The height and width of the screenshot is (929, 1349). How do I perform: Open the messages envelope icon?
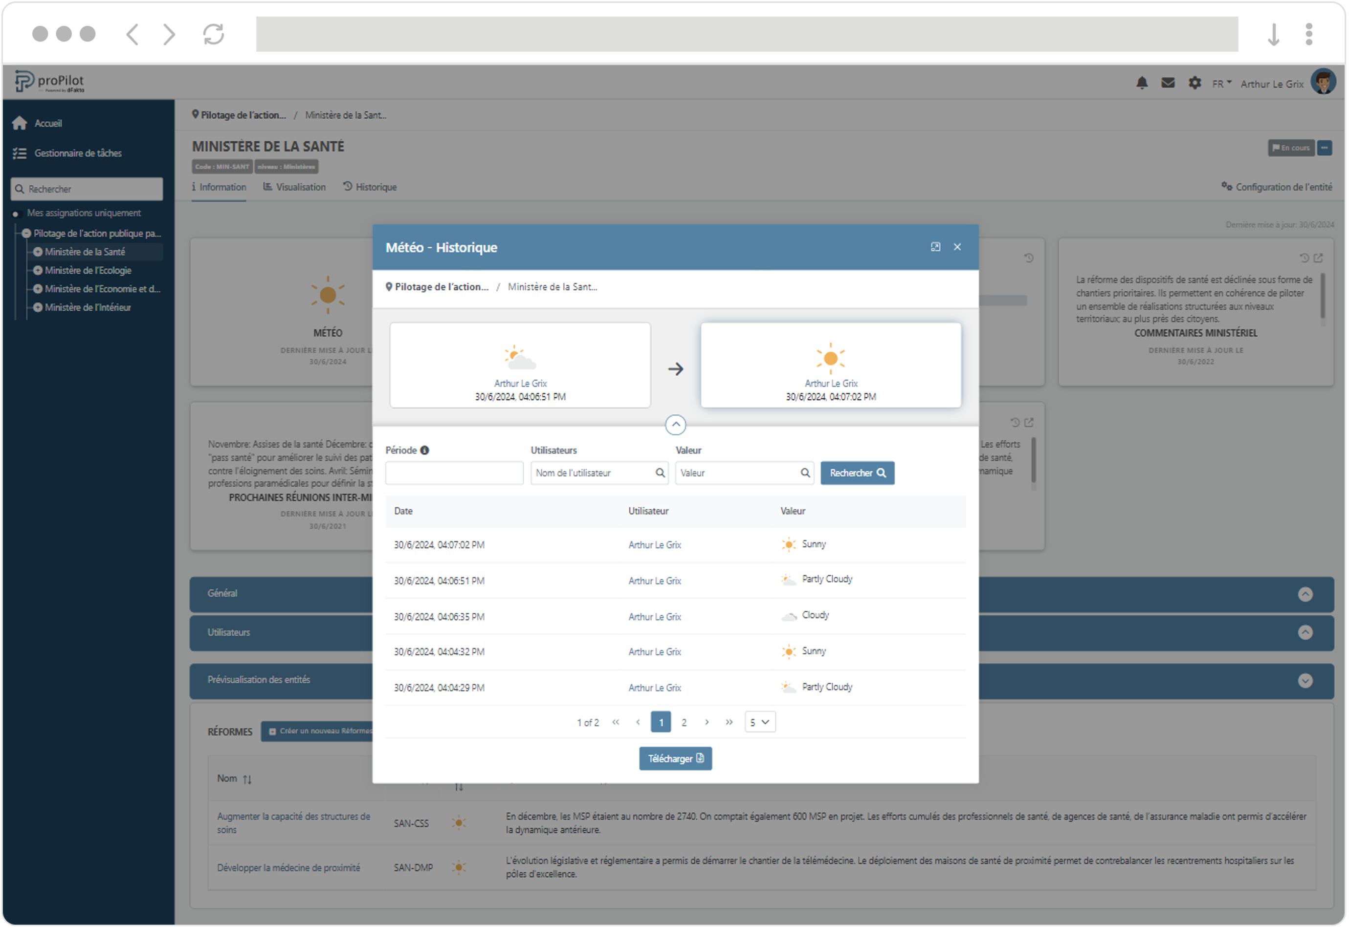[x=1168, y=83]
